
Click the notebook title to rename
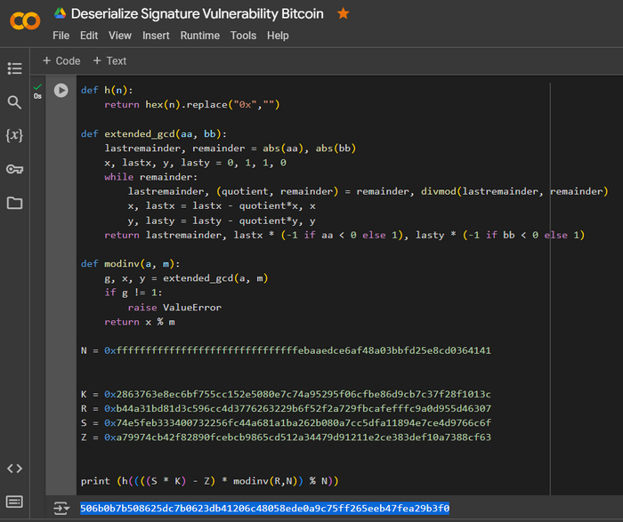click(197, 13)
